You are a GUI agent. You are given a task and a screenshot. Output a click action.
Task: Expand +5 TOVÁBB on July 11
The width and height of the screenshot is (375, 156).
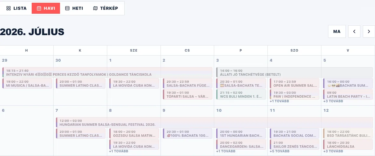point(280,151)
